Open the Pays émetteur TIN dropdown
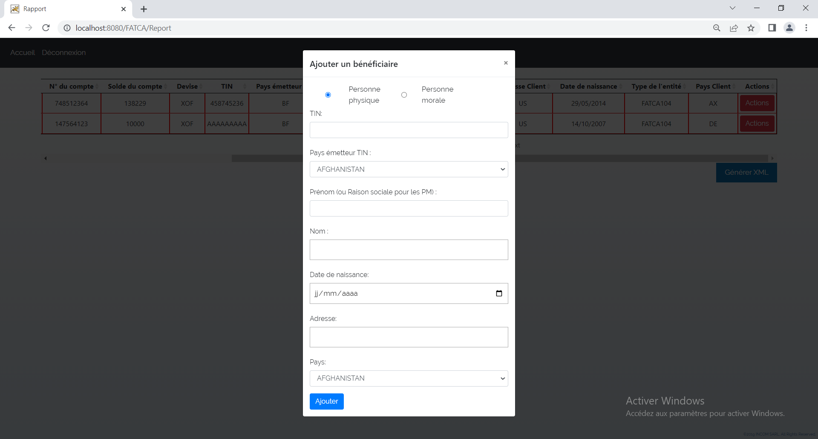Viewport: 818px width, 439px height. (409, 169)
